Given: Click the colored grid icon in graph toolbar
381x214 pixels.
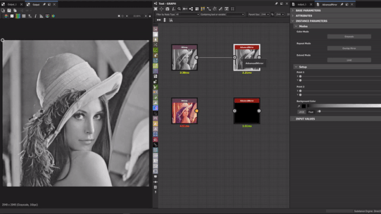Looking at the screenshot, I should click(x=202, y=9).
